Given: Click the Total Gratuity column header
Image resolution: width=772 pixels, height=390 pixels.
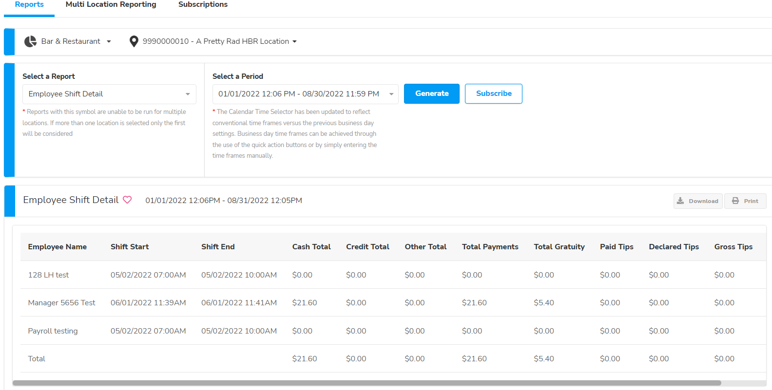Looking at the screenshot, I should click(559, 247).
